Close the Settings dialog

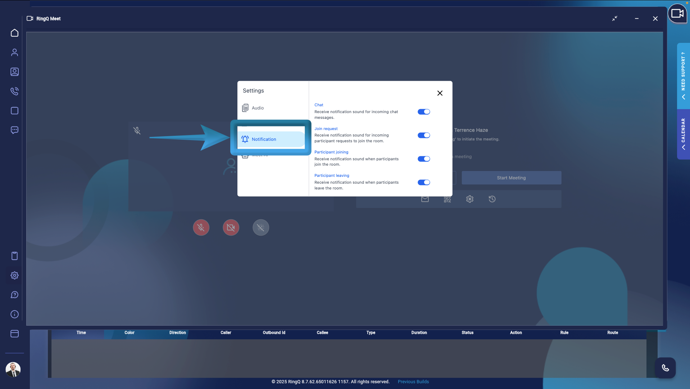point(440,93)
